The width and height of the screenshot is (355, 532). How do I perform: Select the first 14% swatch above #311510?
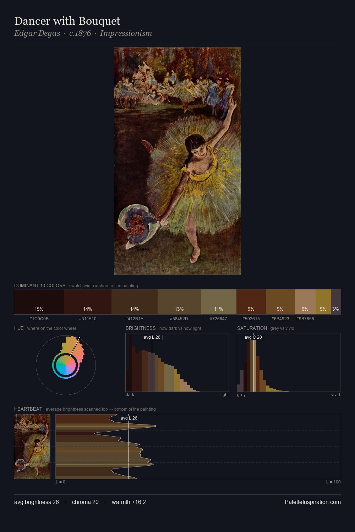pyautogui.click(x=88, y=302)
